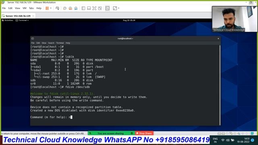Click the hard disk device icon in VMware status bar
Viewport: 258px width, 145px height.
tap(219, 133)
